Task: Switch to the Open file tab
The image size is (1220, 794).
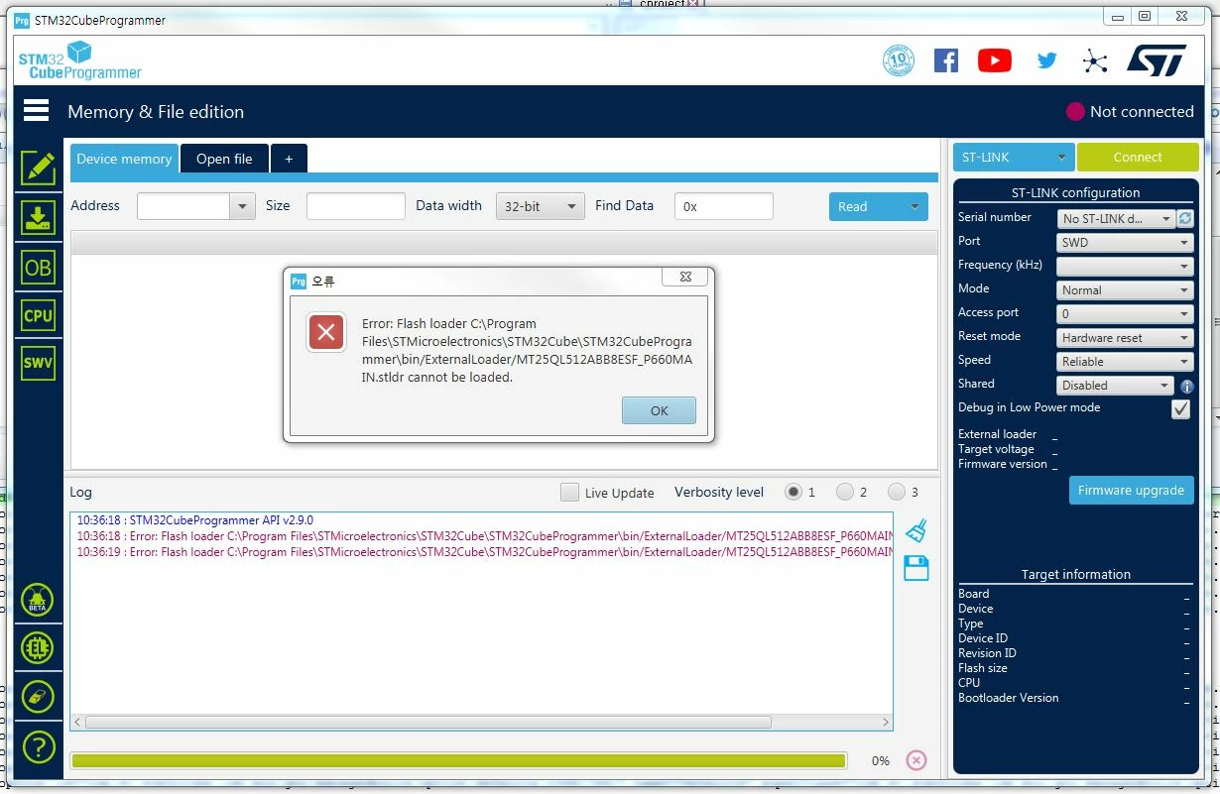Action: (x=224, y=159)
